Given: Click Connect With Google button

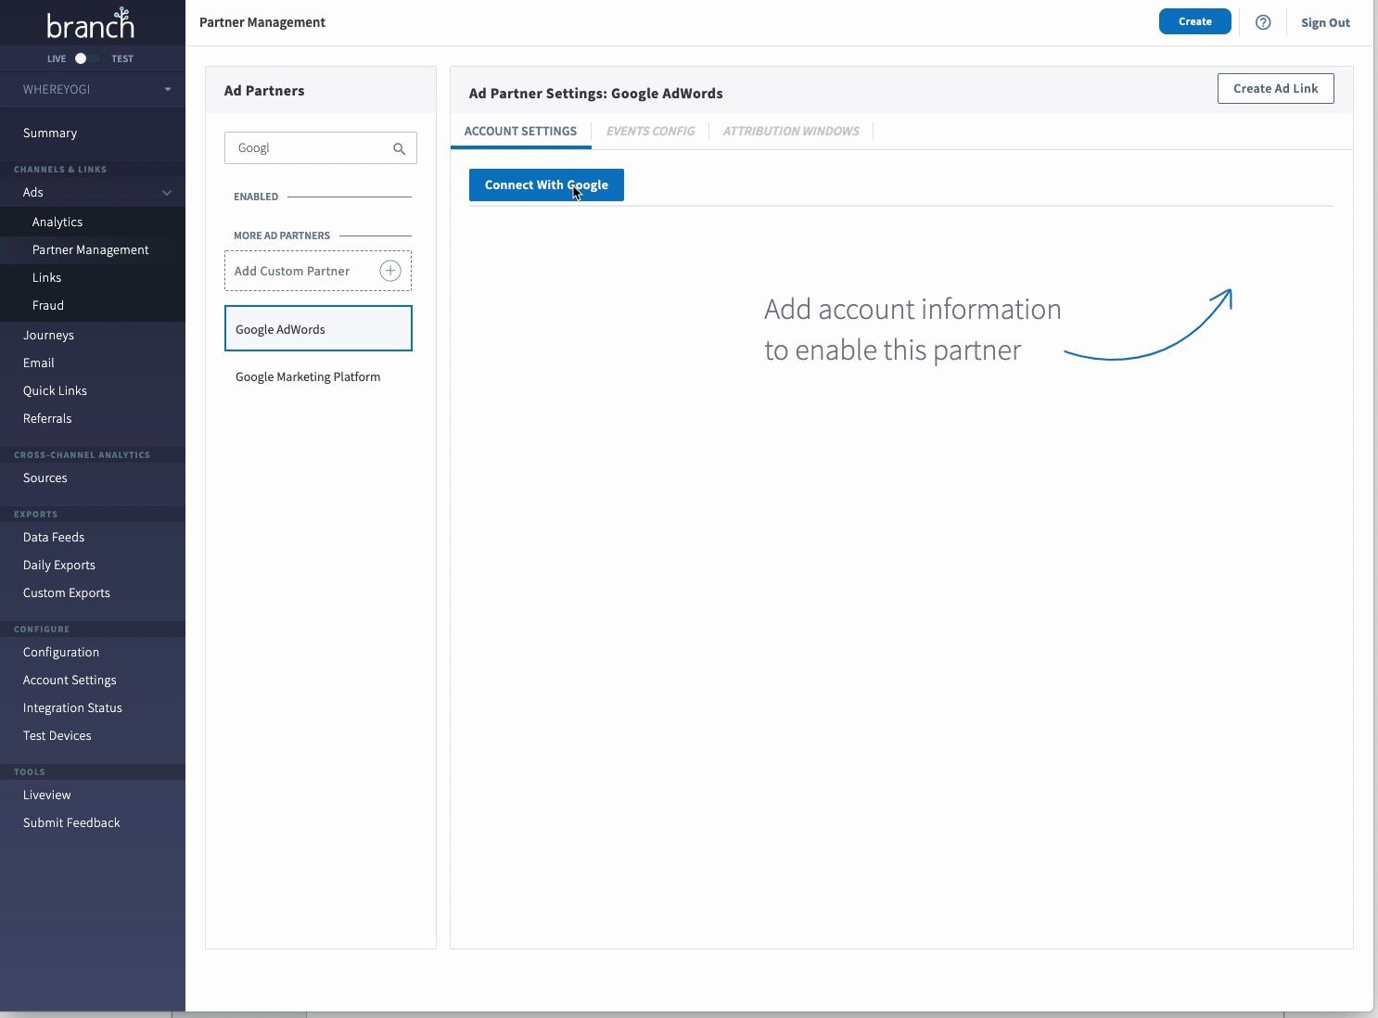Looking at the screenshot, I should pyautogui.click(x=546, y=185).
